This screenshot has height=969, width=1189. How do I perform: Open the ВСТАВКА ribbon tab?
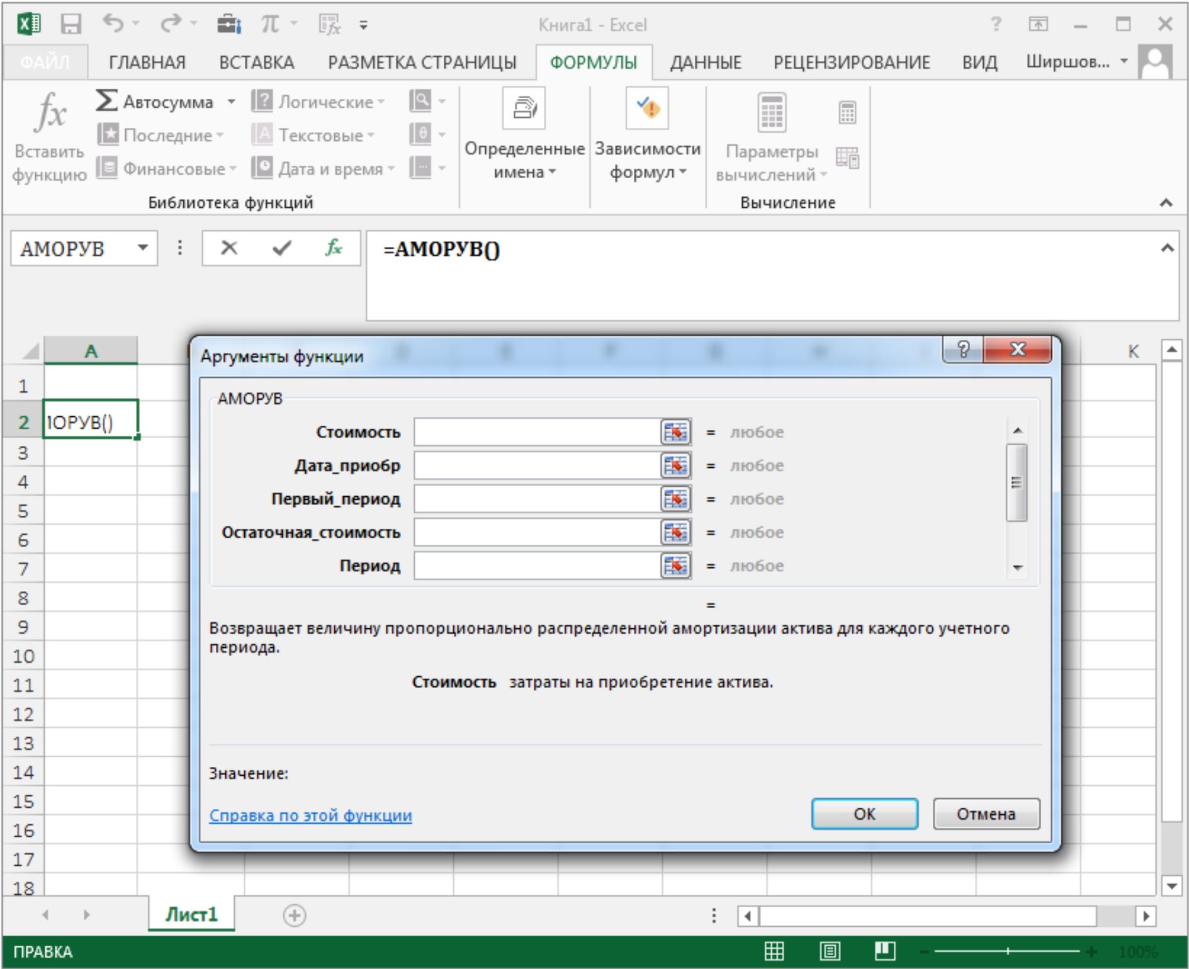(x=256, y=62)
